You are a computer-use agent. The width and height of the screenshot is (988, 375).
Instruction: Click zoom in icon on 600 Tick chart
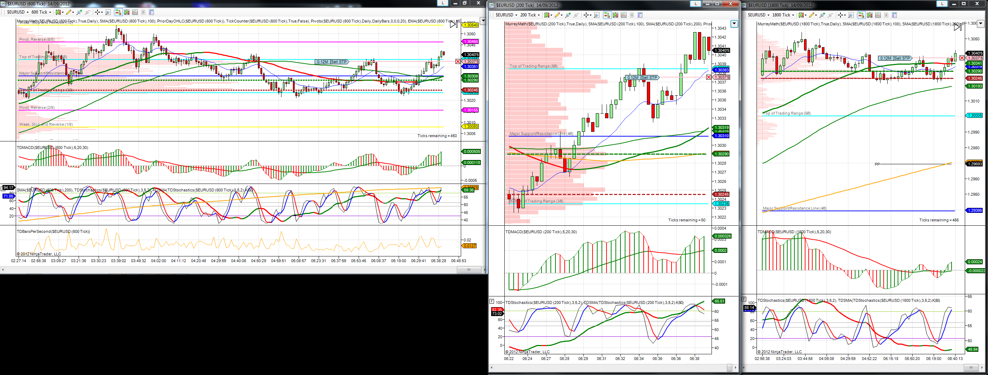point(79,12)
